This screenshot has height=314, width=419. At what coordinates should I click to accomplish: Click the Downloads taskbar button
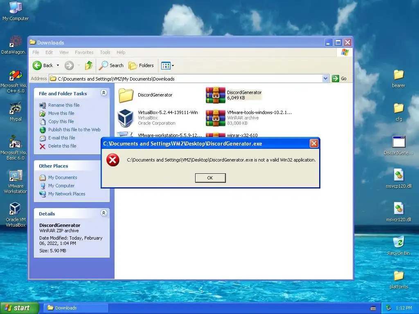pyautogui.click(x=76, y=308)
